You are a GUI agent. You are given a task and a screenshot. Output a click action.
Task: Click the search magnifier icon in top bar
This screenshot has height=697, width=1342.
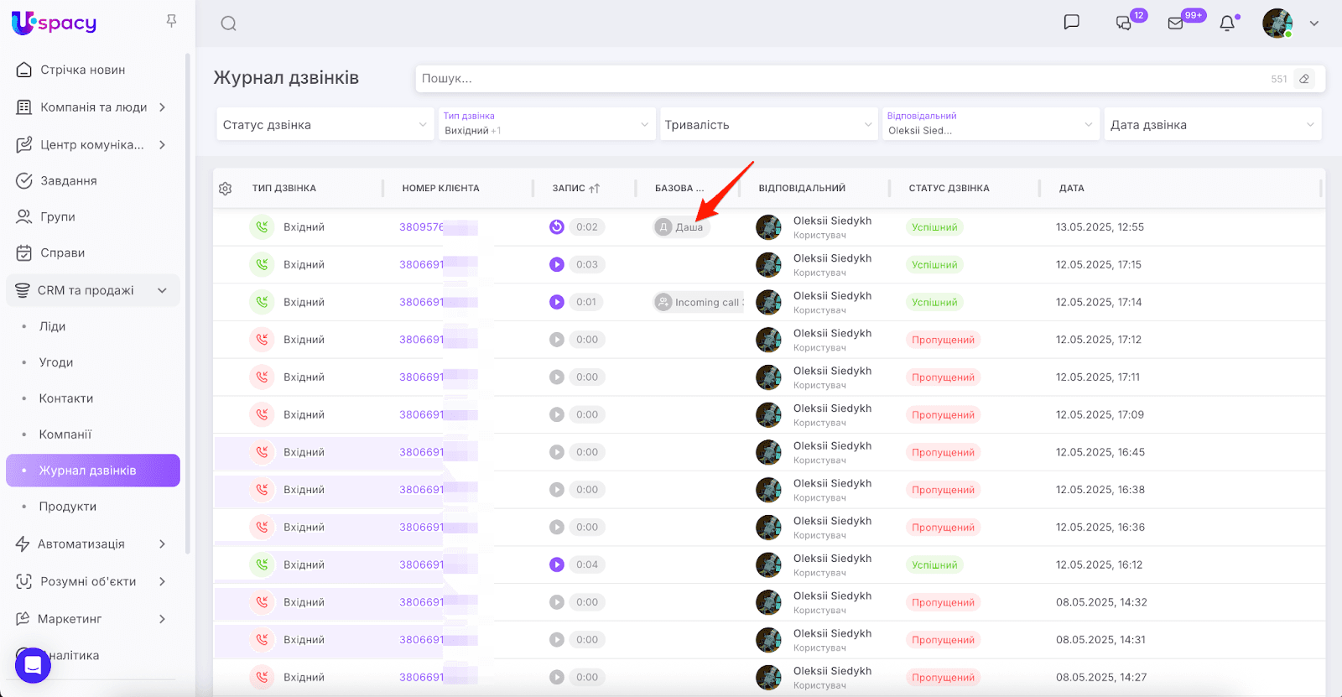tap(228, 23)
